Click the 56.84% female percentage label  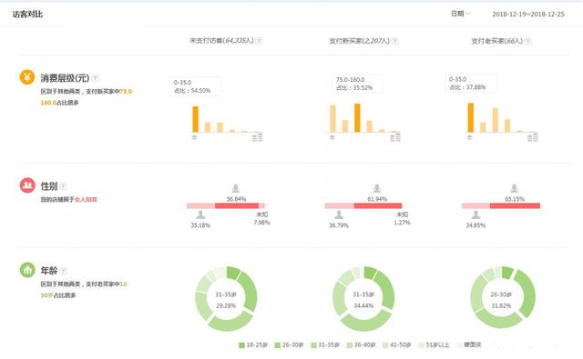[236, 199]
